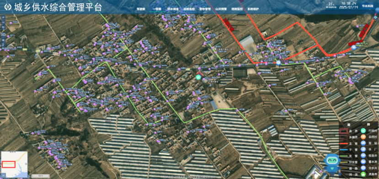The width and height of the screenshot is (379, 179).
Task: Click the green 行政村 marker on the map
Action: click(198, 77)
